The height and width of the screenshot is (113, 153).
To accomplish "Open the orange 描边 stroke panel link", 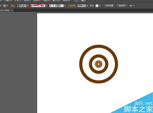I will click(13, 6).
